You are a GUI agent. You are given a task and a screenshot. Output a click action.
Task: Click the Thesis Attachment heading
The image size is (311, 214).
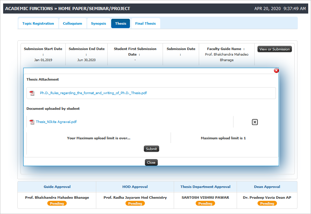(43, 79)
